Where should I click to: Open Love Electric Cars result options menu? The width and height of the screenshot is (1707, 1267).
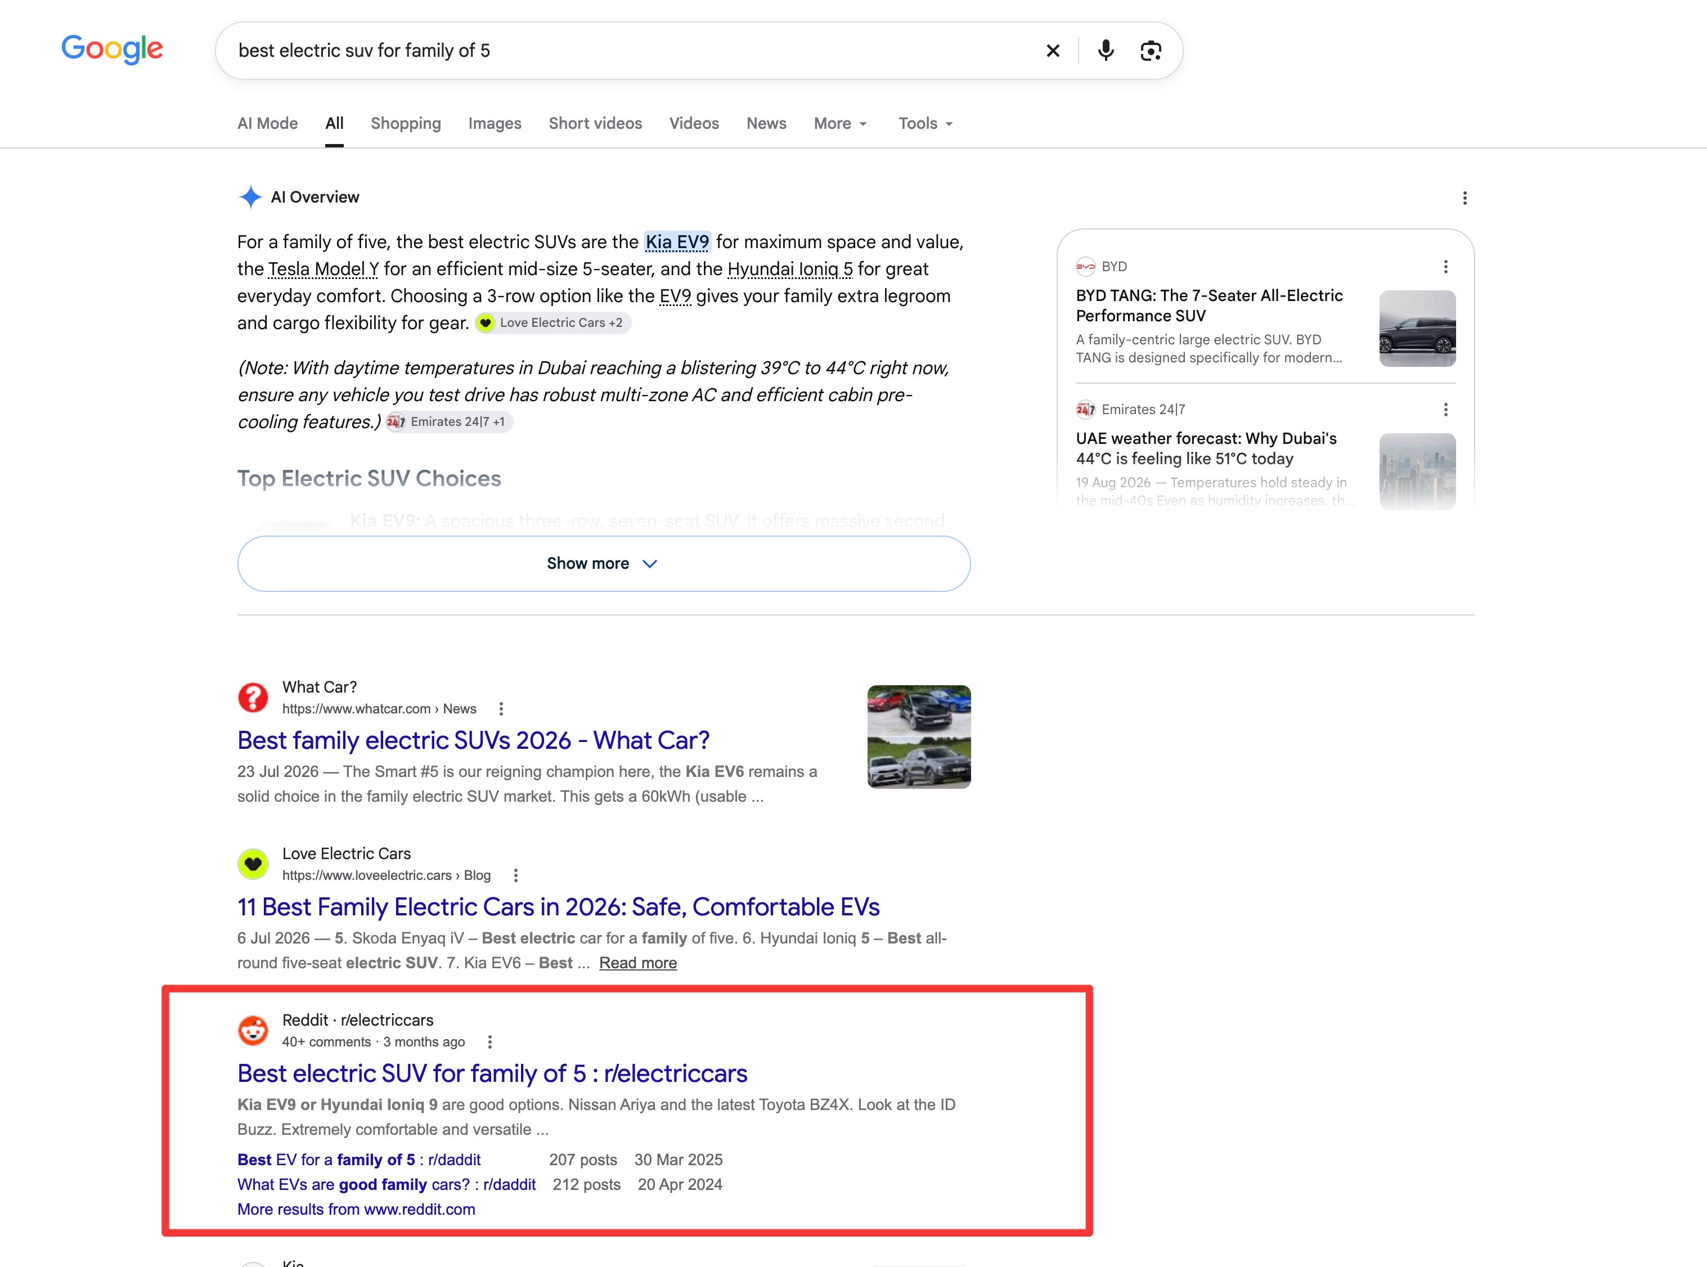[515, 875]
